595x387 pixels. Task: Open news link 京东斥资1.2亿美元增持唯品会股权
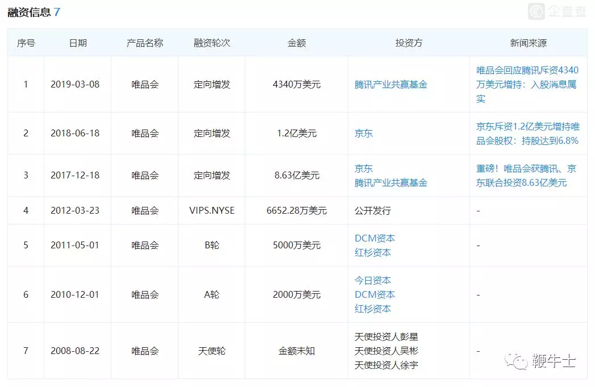click(527, 133)
